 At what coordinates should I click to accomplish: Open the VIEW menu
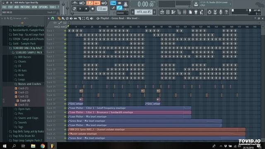[x=34, y=7]
